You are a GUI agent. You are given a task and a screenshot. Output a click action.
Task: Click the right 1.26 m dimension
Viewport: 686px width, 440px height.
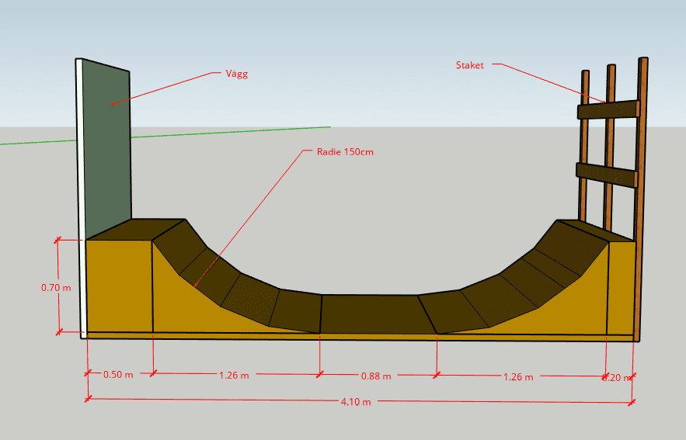[517, 377]
